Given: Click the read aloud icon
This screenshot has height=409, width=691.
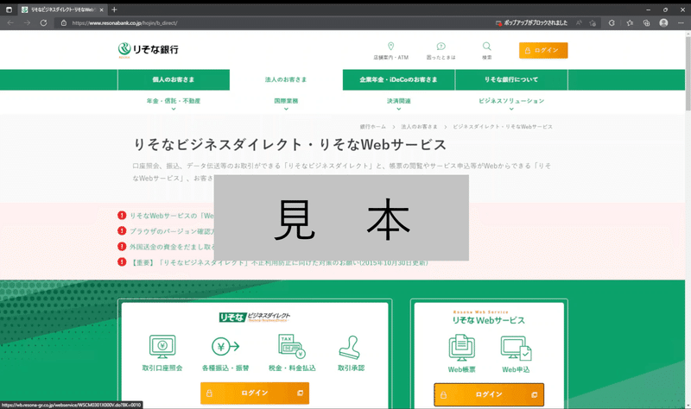Looking at the screenshot, I should (x=579, y=23).
